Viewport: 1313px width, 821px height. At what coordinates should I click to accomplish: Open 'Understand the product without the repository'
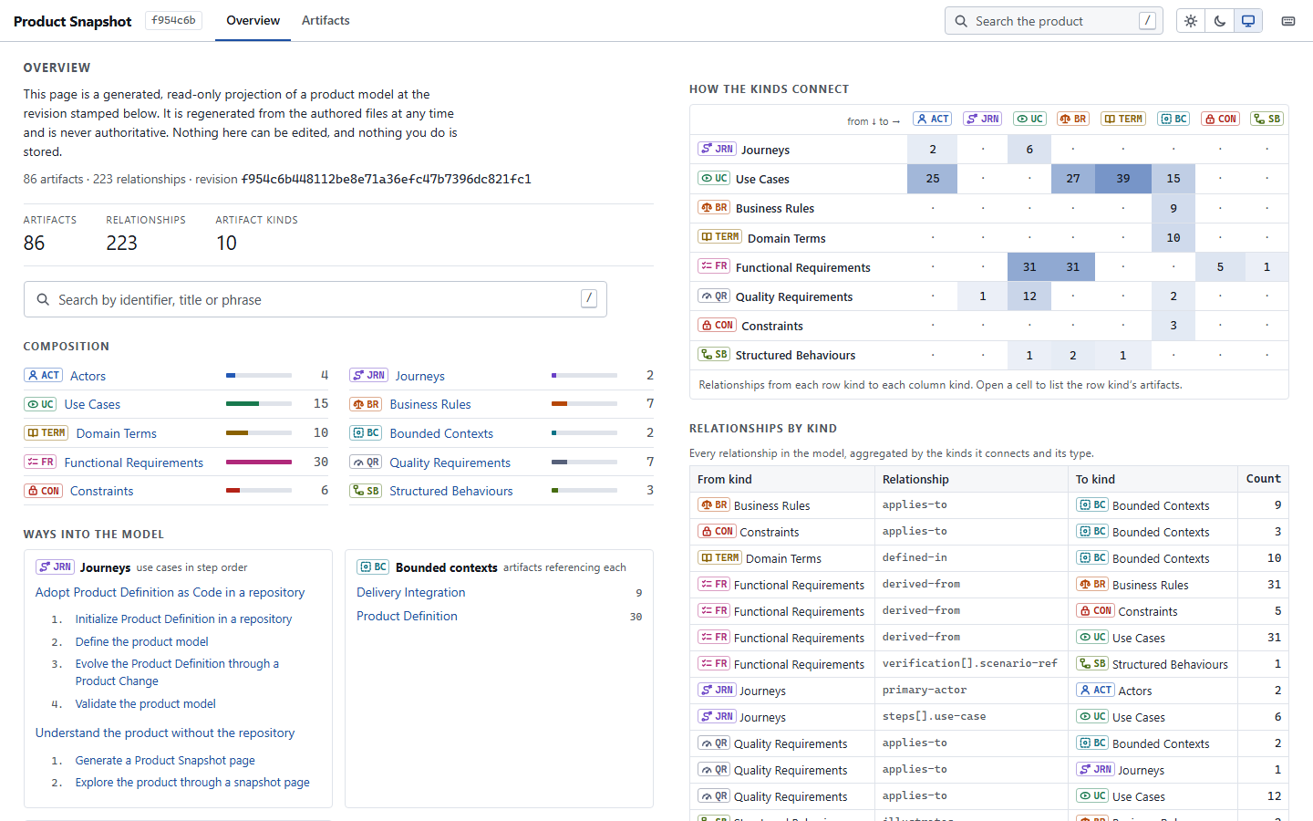coord(165,733)
